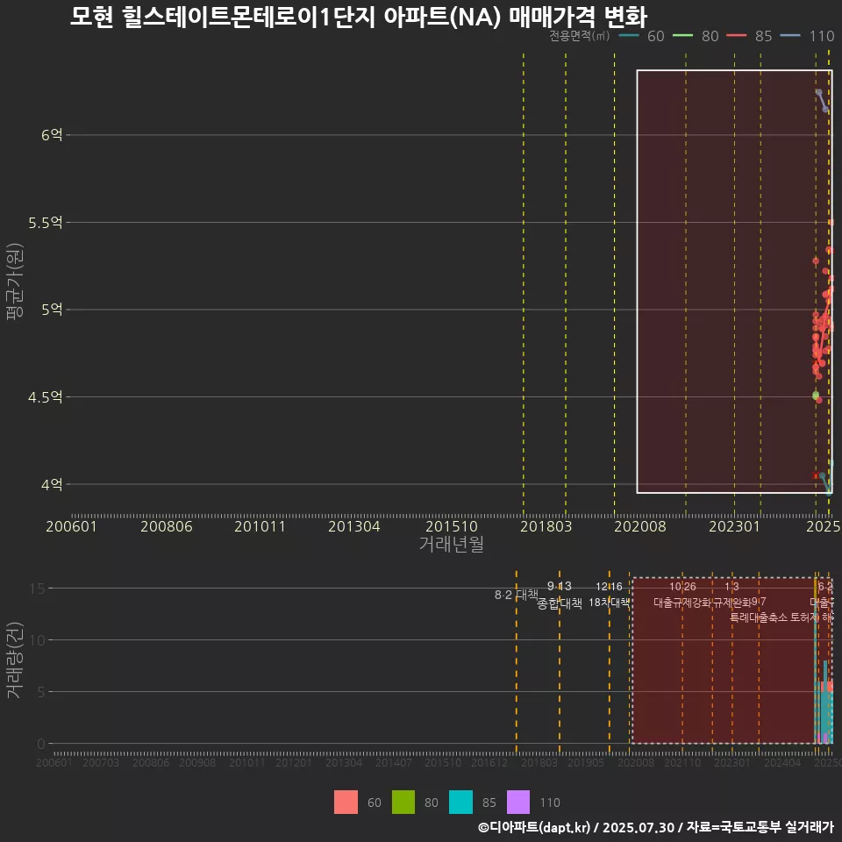
Task: Click the 60㎡ line legend entry at top
Action: [642, 36]
